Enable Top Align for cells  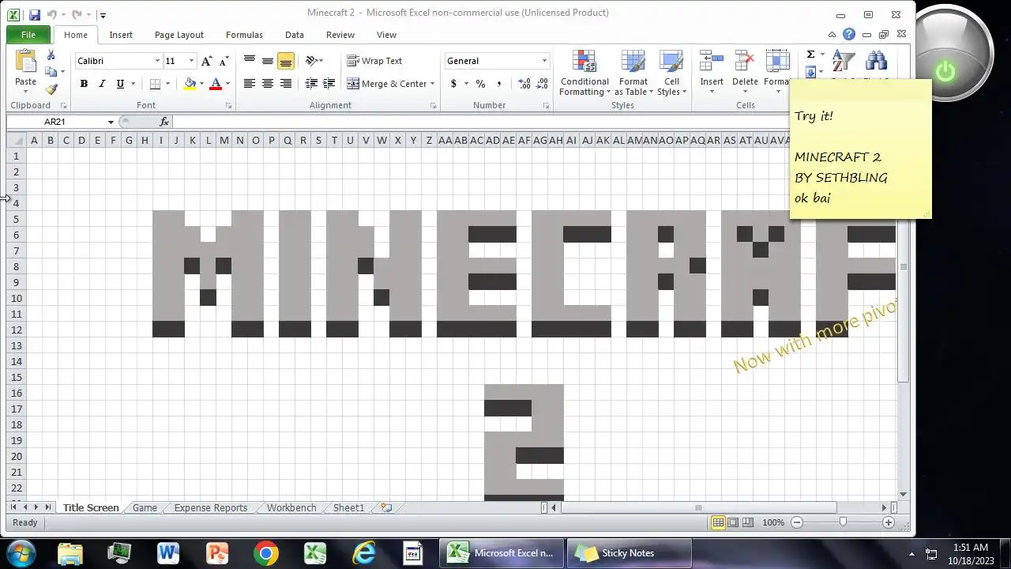[250, 61]
